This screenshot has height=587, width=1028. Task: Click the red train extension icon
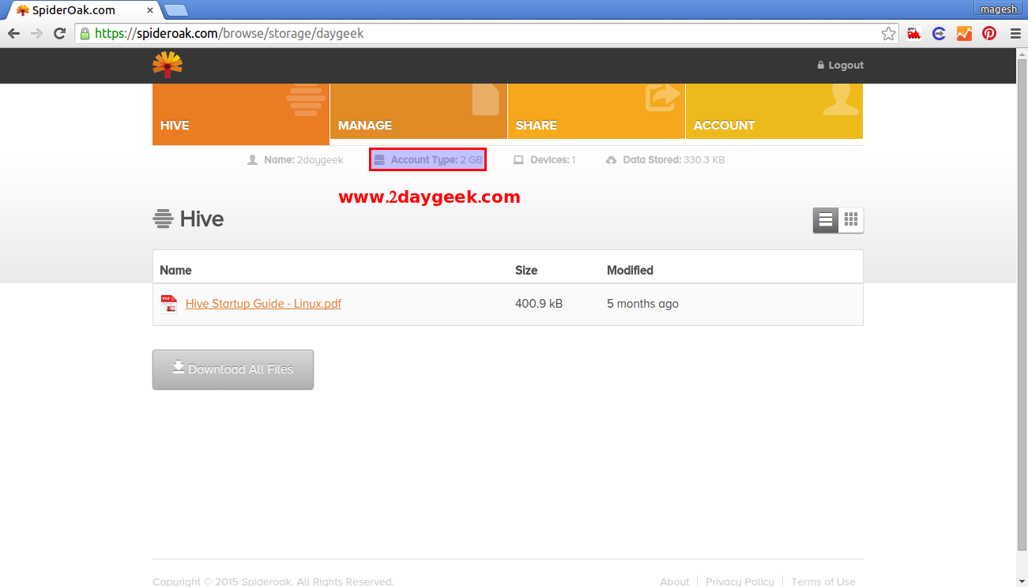point(914,33)
